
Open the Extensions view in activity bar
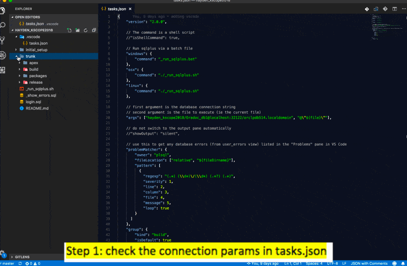point(2,70)
